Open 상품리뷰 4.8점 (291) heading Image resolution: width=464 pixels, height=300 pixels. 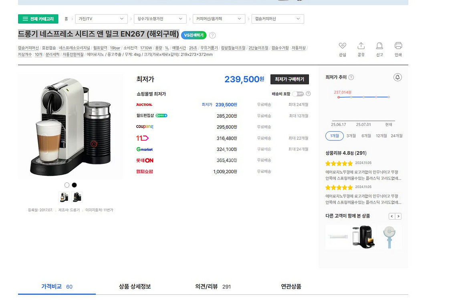tap(346, 153)
